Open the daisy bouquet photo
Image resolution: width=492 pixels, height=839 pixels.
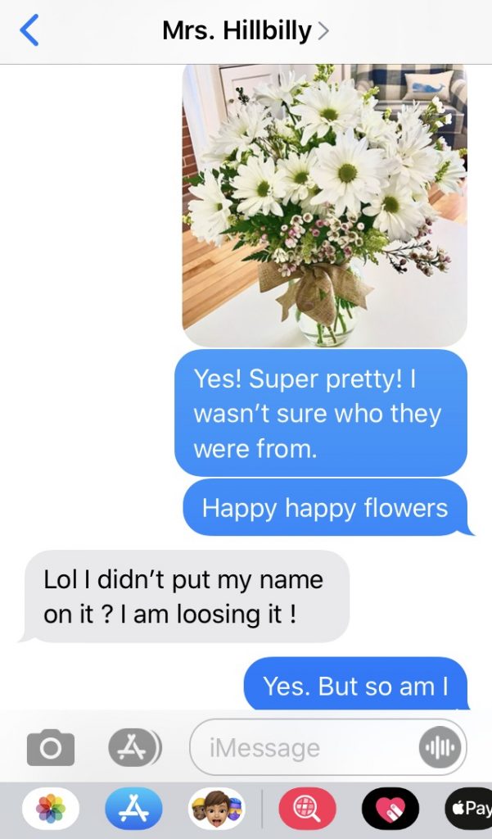click(325, 205)
